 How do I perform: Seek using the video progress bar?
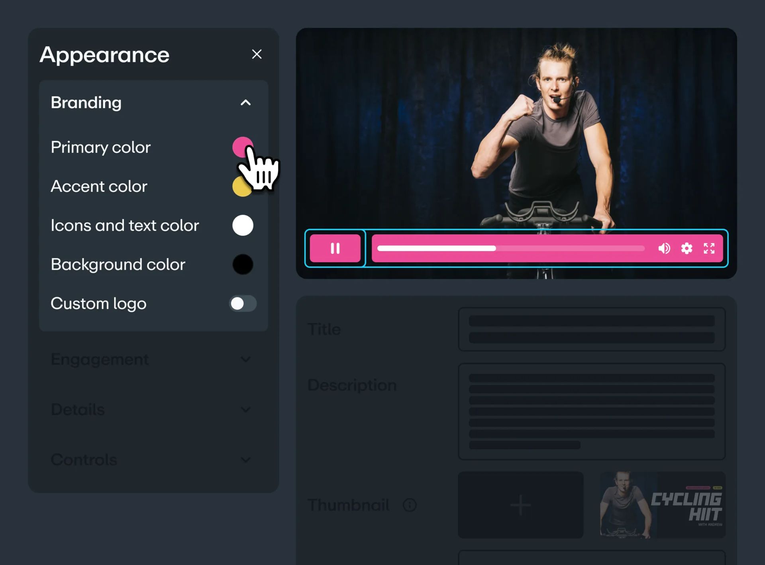click(x=510, y=249)
